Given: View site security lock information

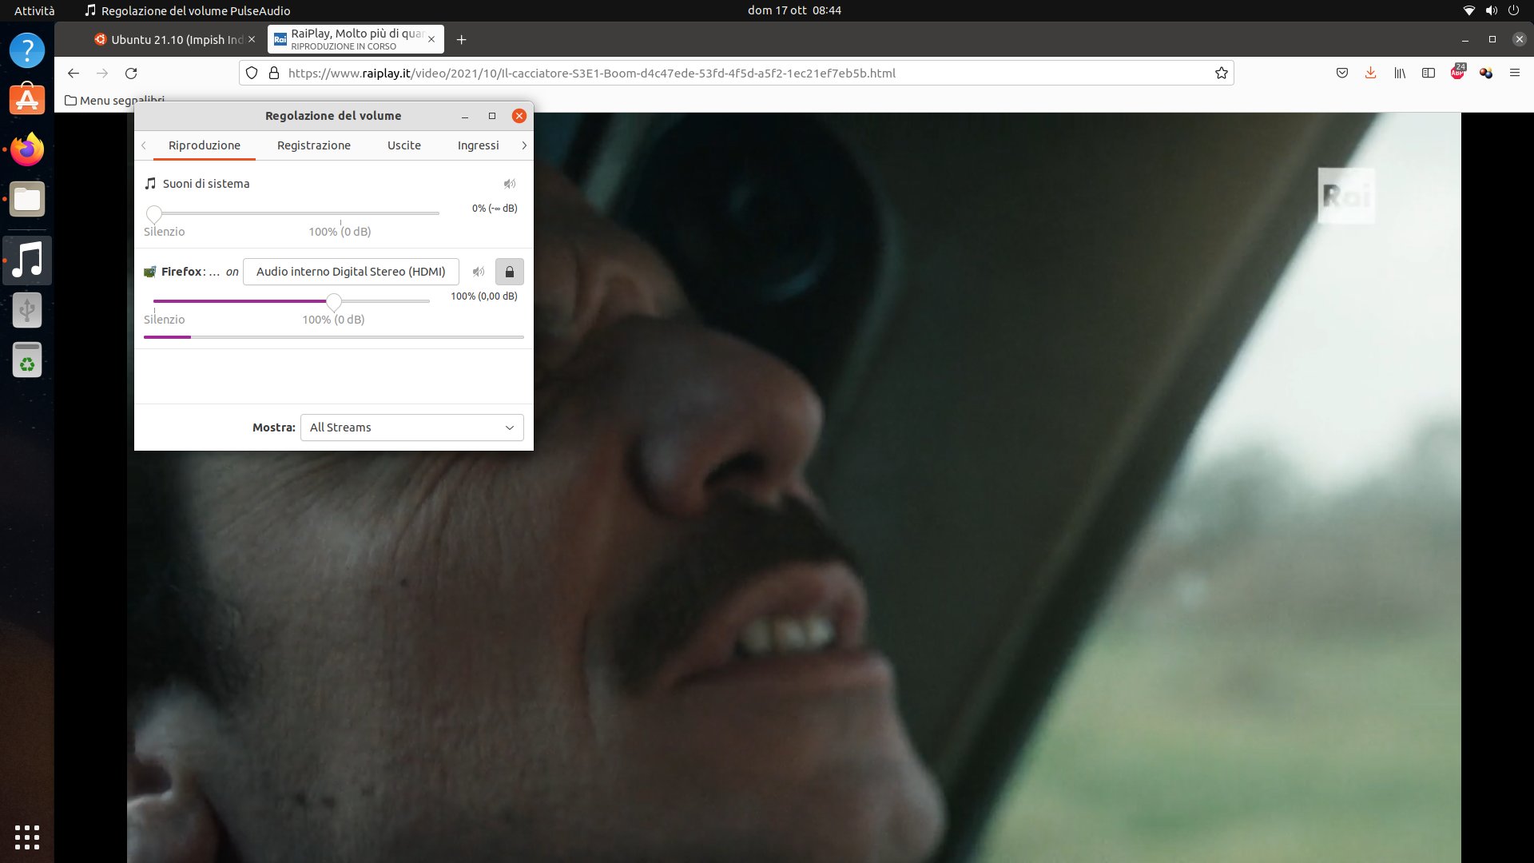Looking at the screenshot, I should 274,74.
